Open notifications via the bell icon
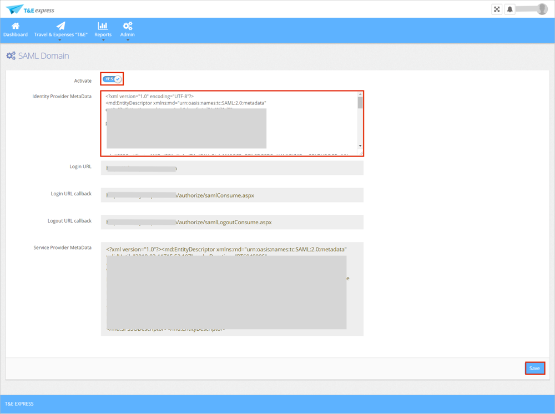 509,9
